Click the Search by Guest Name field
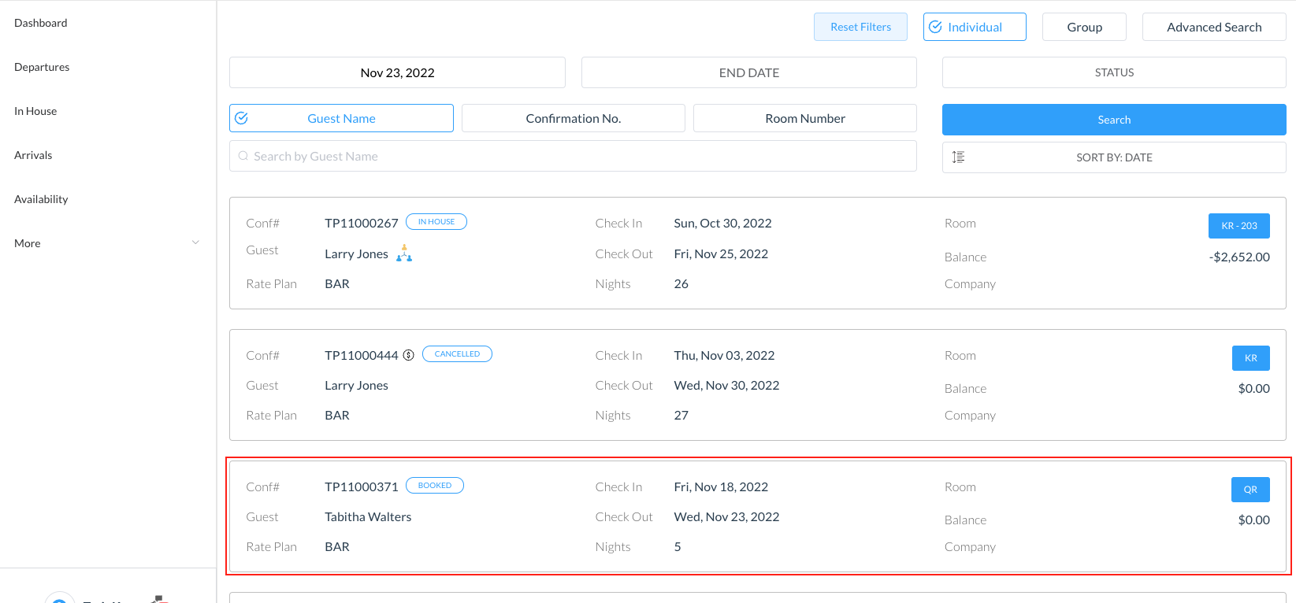The width and height of the screenshot is (1296, 603). coord(573,157)
